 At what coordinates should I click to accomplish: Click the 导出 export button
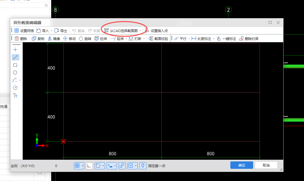click(61, 31)
